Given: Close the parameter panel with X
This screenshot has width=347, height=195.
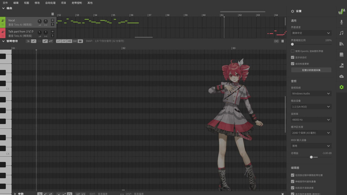Looking at the screenshot, I should click(283, 194).
